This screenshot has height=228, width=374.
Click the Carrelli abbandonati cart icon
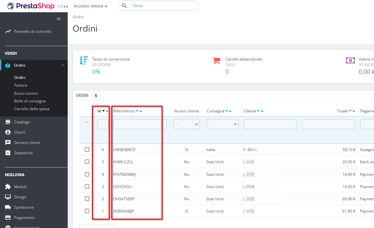(x=216, y=61)
